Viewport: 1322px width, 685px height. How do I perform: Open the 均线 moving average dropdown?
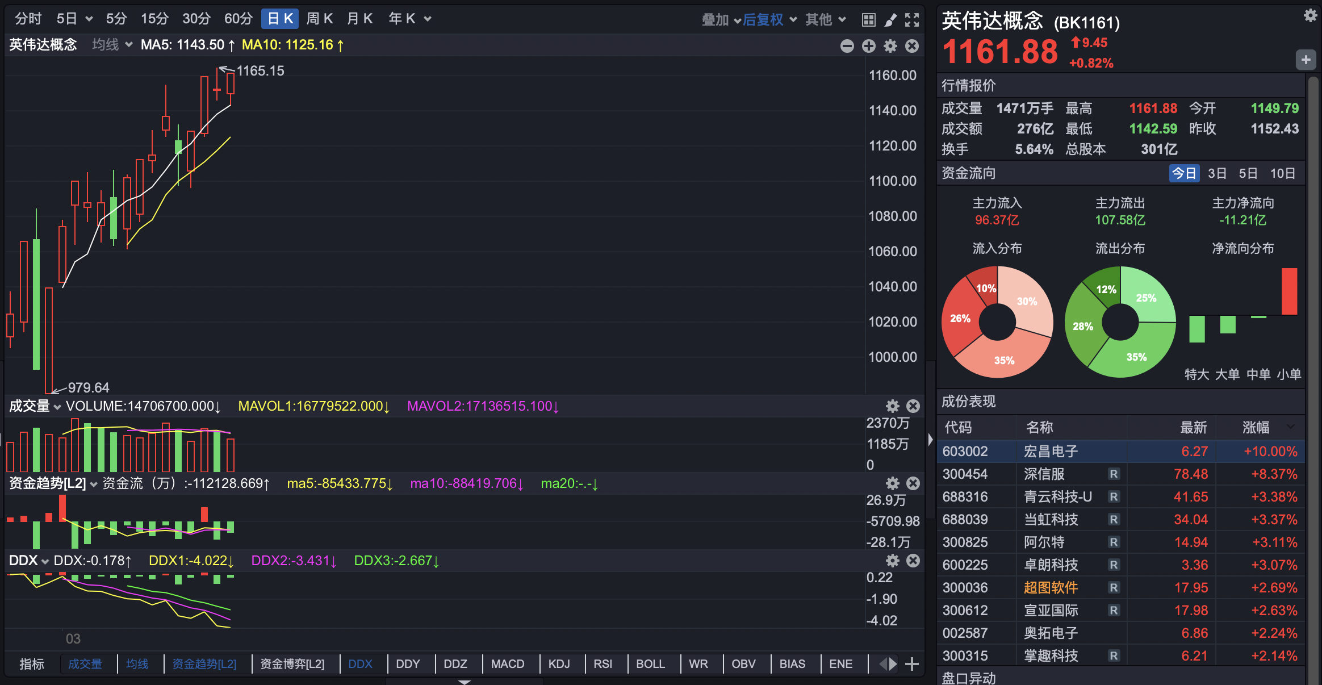point(112,45)
